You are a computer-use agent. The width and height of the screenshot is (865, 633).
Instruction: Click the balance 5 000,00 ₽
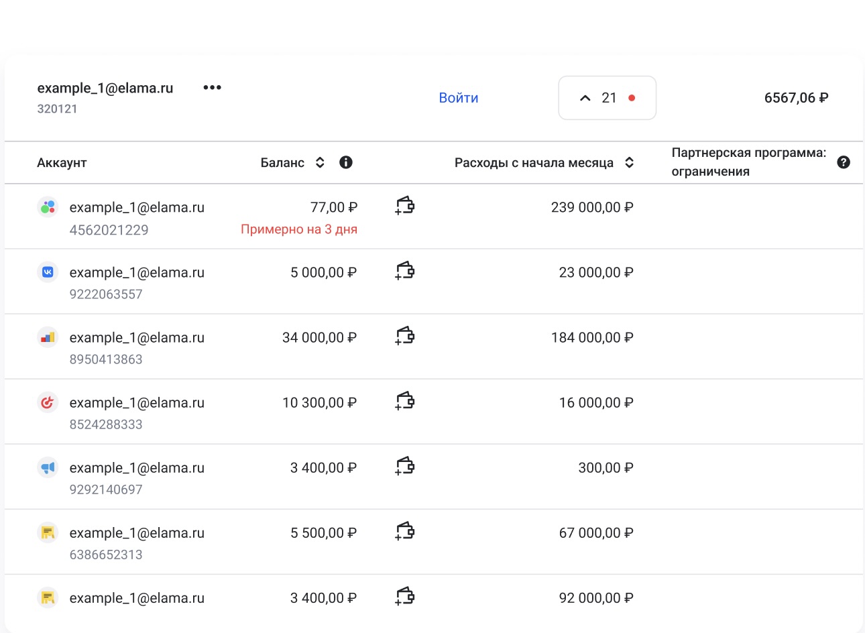coord(324,273)
